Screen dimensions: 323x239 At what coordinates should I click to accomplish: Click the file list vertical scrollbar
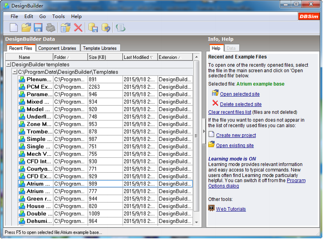pyautogui.click(x=196, y=141)
